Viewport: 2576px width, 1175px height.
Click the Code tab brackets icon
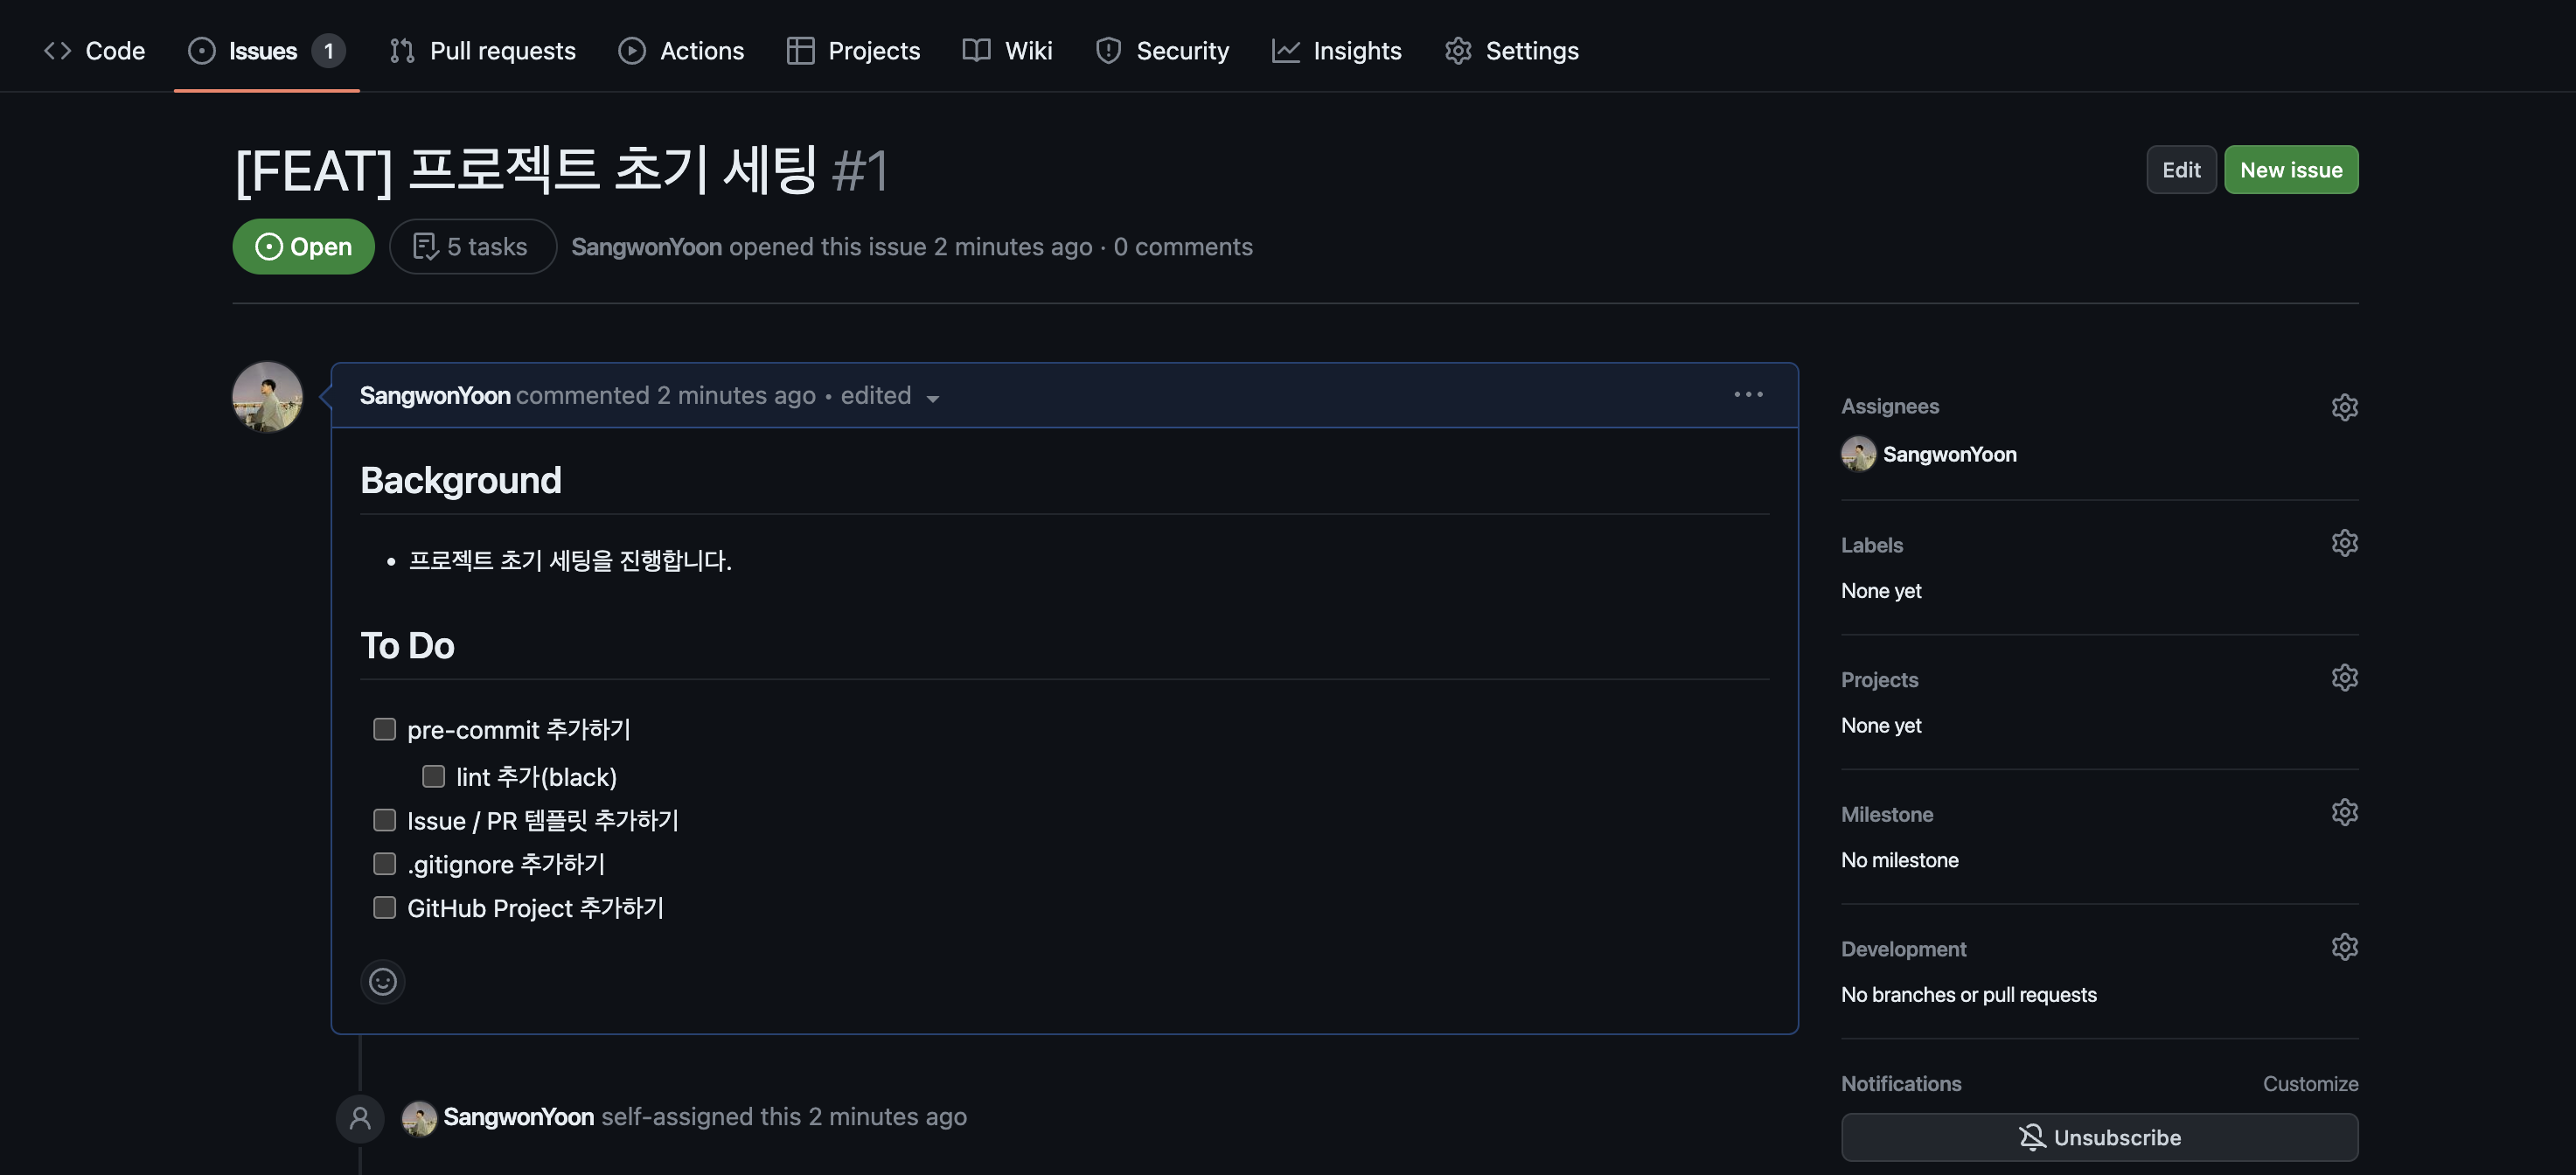(57, 50)
